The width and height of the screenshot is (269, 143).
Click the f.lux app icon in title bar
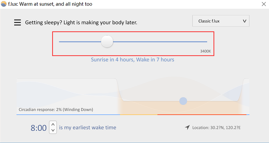coord(4,4)
